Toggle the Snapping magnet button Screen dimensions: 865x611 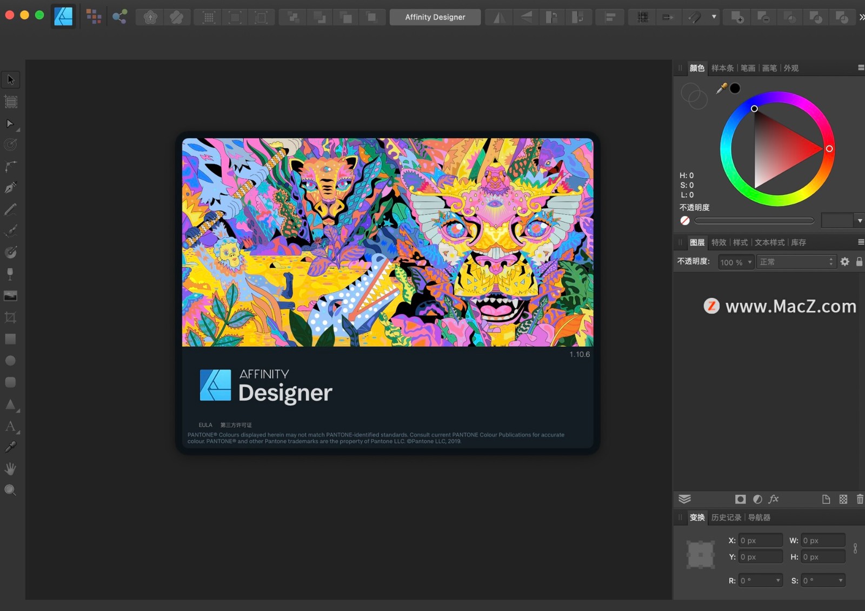(695, 17)
